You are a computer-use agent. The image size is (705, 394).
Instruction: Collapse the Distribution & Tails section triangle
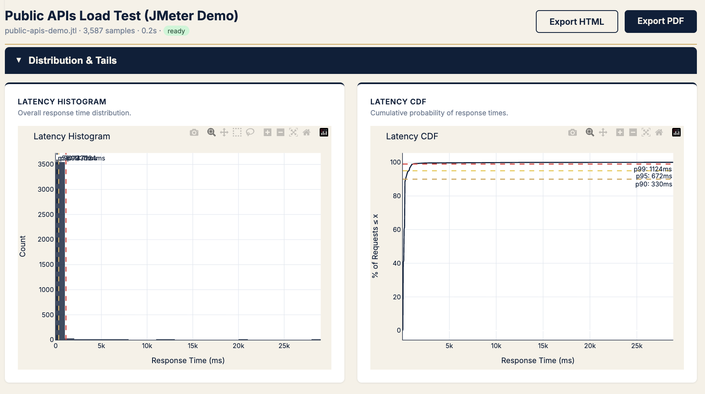19,60
